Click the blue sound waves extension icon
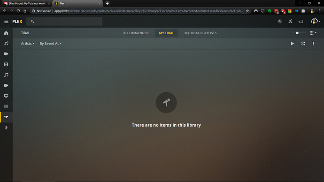Viewport: 324px width, 182px height. pos(296,11)
